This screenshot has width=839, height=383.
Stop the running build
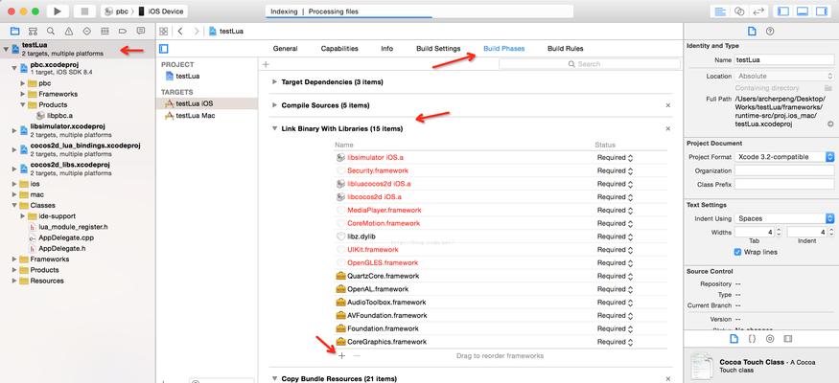tap(84, 11)
